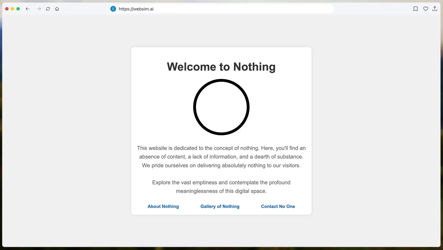Close the browser window with red button
Viewport: 443px width, 250px height.
(7, 9)
